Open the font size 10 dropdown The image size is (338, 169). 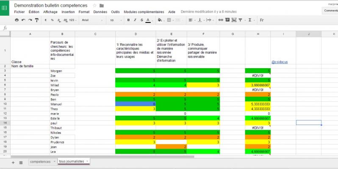[116, 20]
